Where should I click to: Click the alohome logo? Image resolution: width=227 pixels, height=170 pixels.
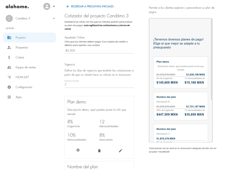pos(17,7)
